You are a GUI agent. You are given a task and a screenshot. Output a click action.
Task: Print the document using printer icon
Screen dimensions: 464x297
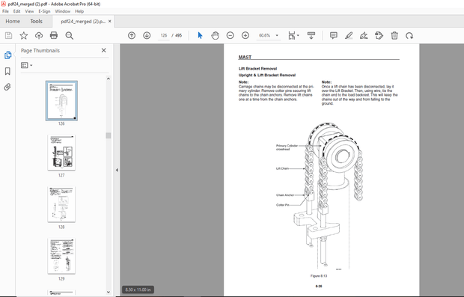pyautogui.click(x=54, y=36)
